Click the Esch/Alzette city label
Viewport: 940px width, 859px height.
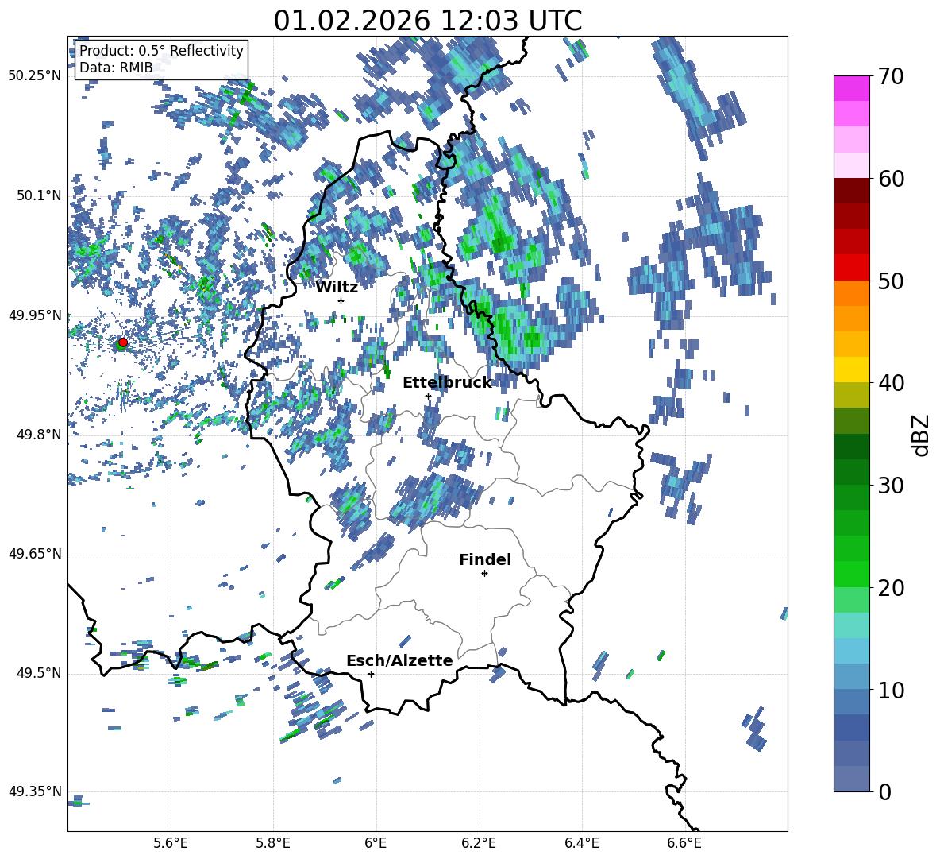coord(399,660)
